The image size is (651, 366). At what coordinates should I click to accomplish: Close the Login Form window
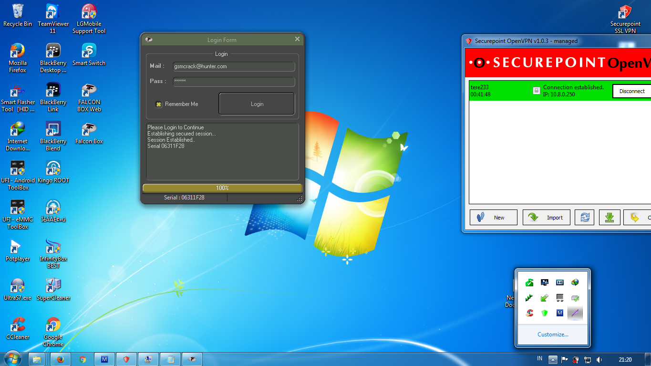click(x=297, y=39)
